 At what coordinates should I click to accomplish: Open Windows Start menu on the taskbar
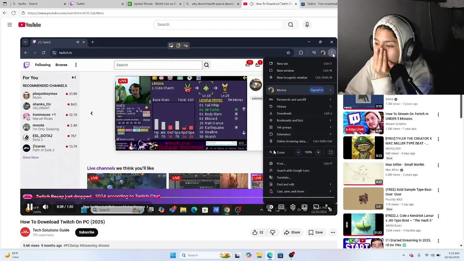(x=173, y=255)
